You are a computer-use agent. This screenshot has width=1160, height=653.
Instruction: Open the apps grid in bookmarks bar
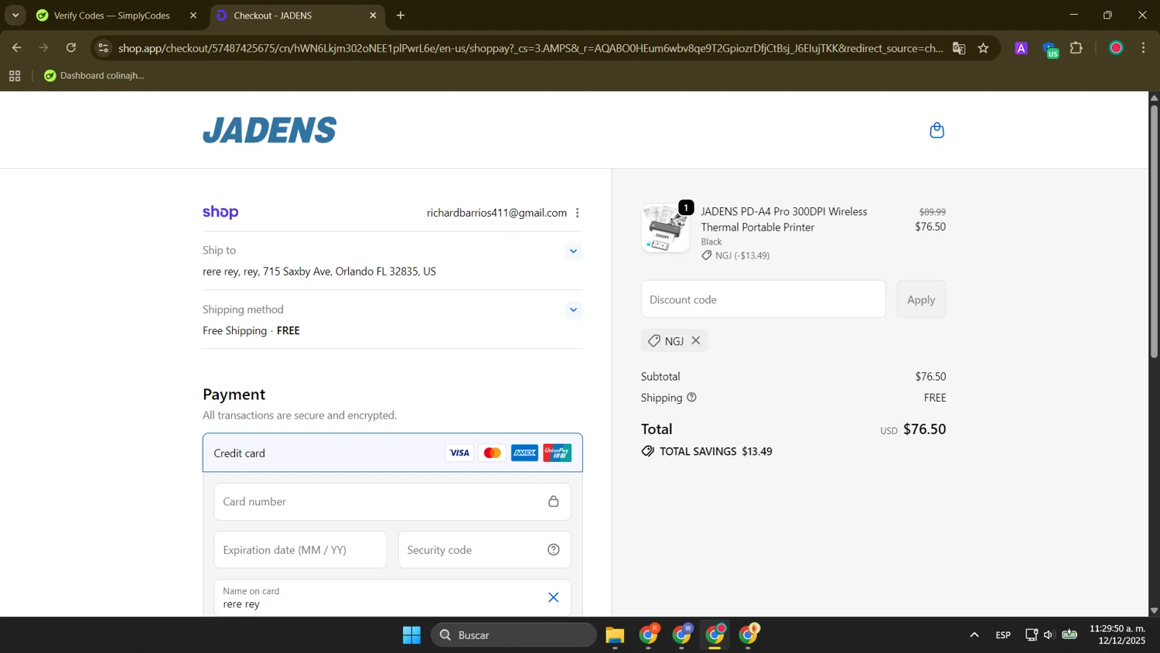(x=15, y=76)
